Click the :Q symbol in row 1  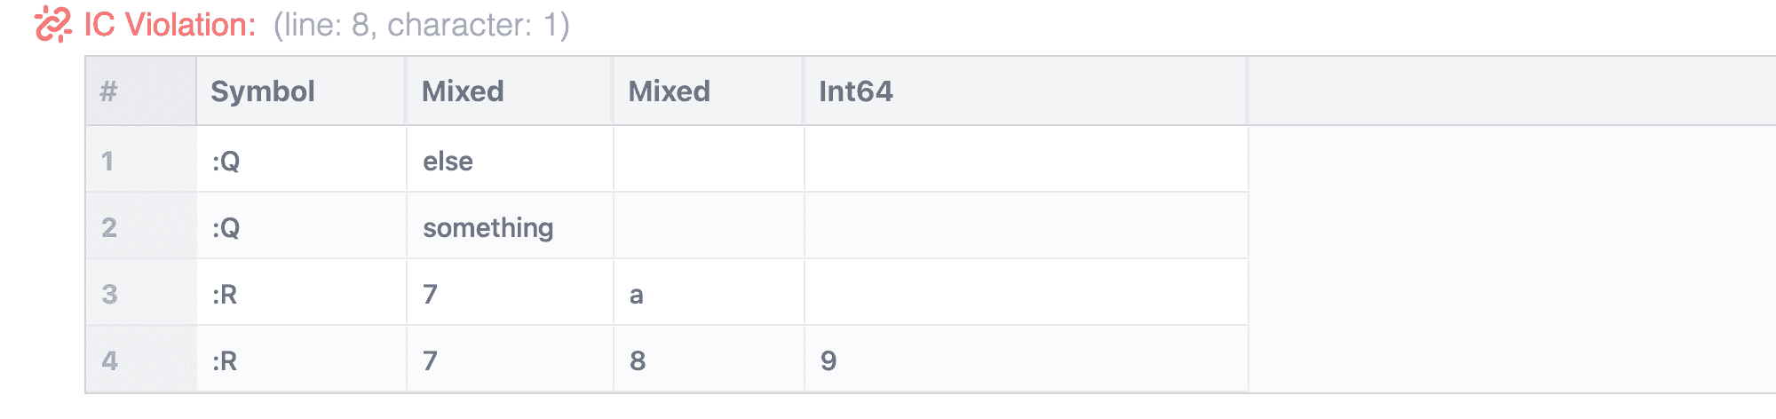[x=226, y=161]
